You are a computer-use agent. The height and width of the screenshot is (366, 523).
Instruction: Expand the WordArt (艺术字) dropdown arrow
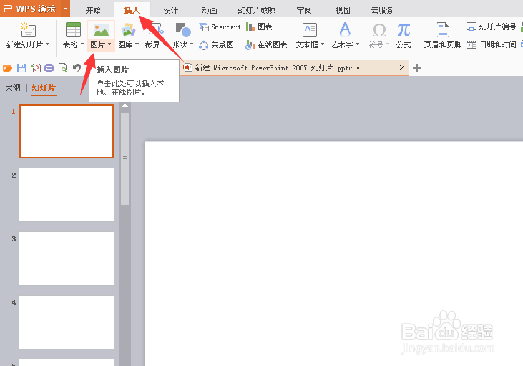[x=357, y=44]
